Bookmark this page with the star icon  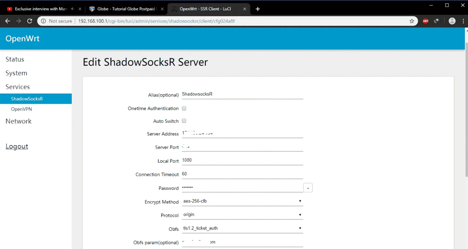pyautogui.click(x=412, y=21)
